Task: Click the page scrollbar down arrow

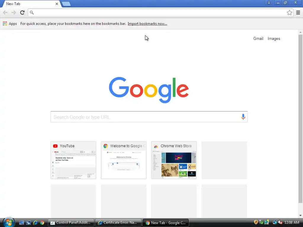Action: 300,215
